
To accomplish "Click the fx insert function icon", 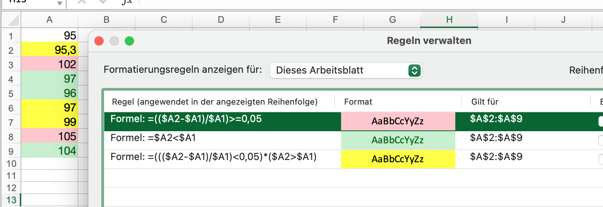I will [x=127, y=2].
